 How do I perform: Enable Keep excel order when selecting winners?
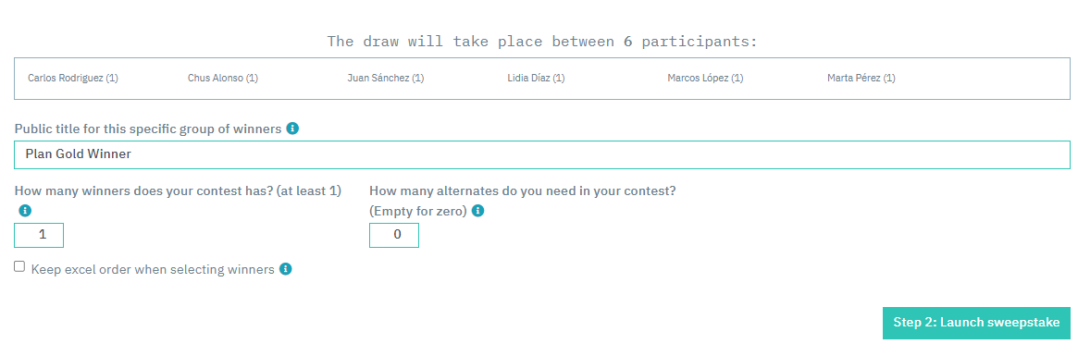(20, 267)
